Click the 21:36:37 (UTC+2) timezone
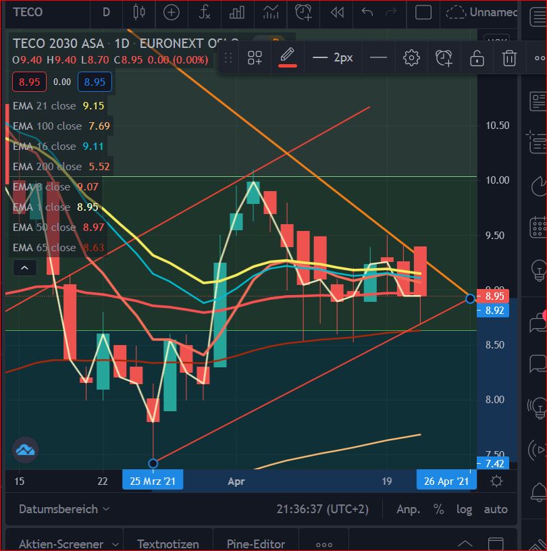Screen dimensions: 547x551 coord(322,509)
